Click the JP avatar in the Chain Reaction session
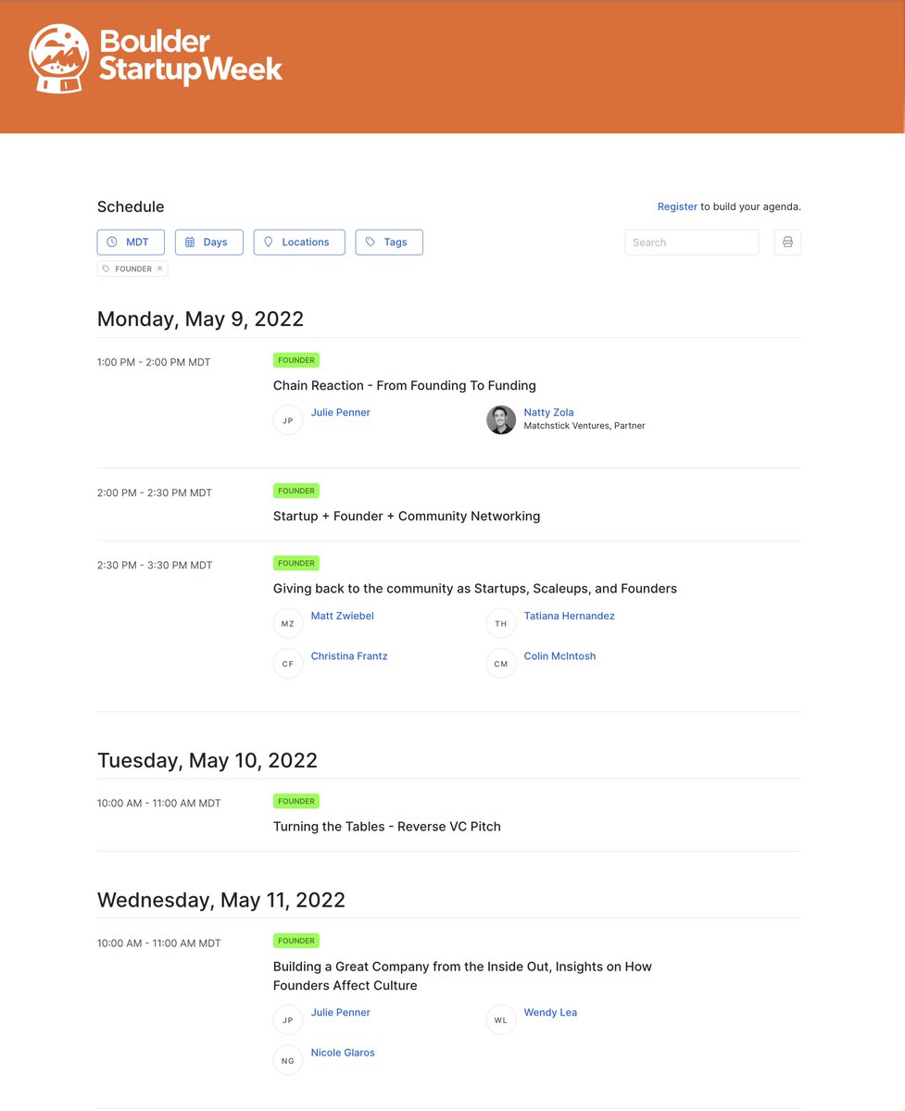Image resolution: width=905 pixels, height=1111 pixels. tap(288, 419)
